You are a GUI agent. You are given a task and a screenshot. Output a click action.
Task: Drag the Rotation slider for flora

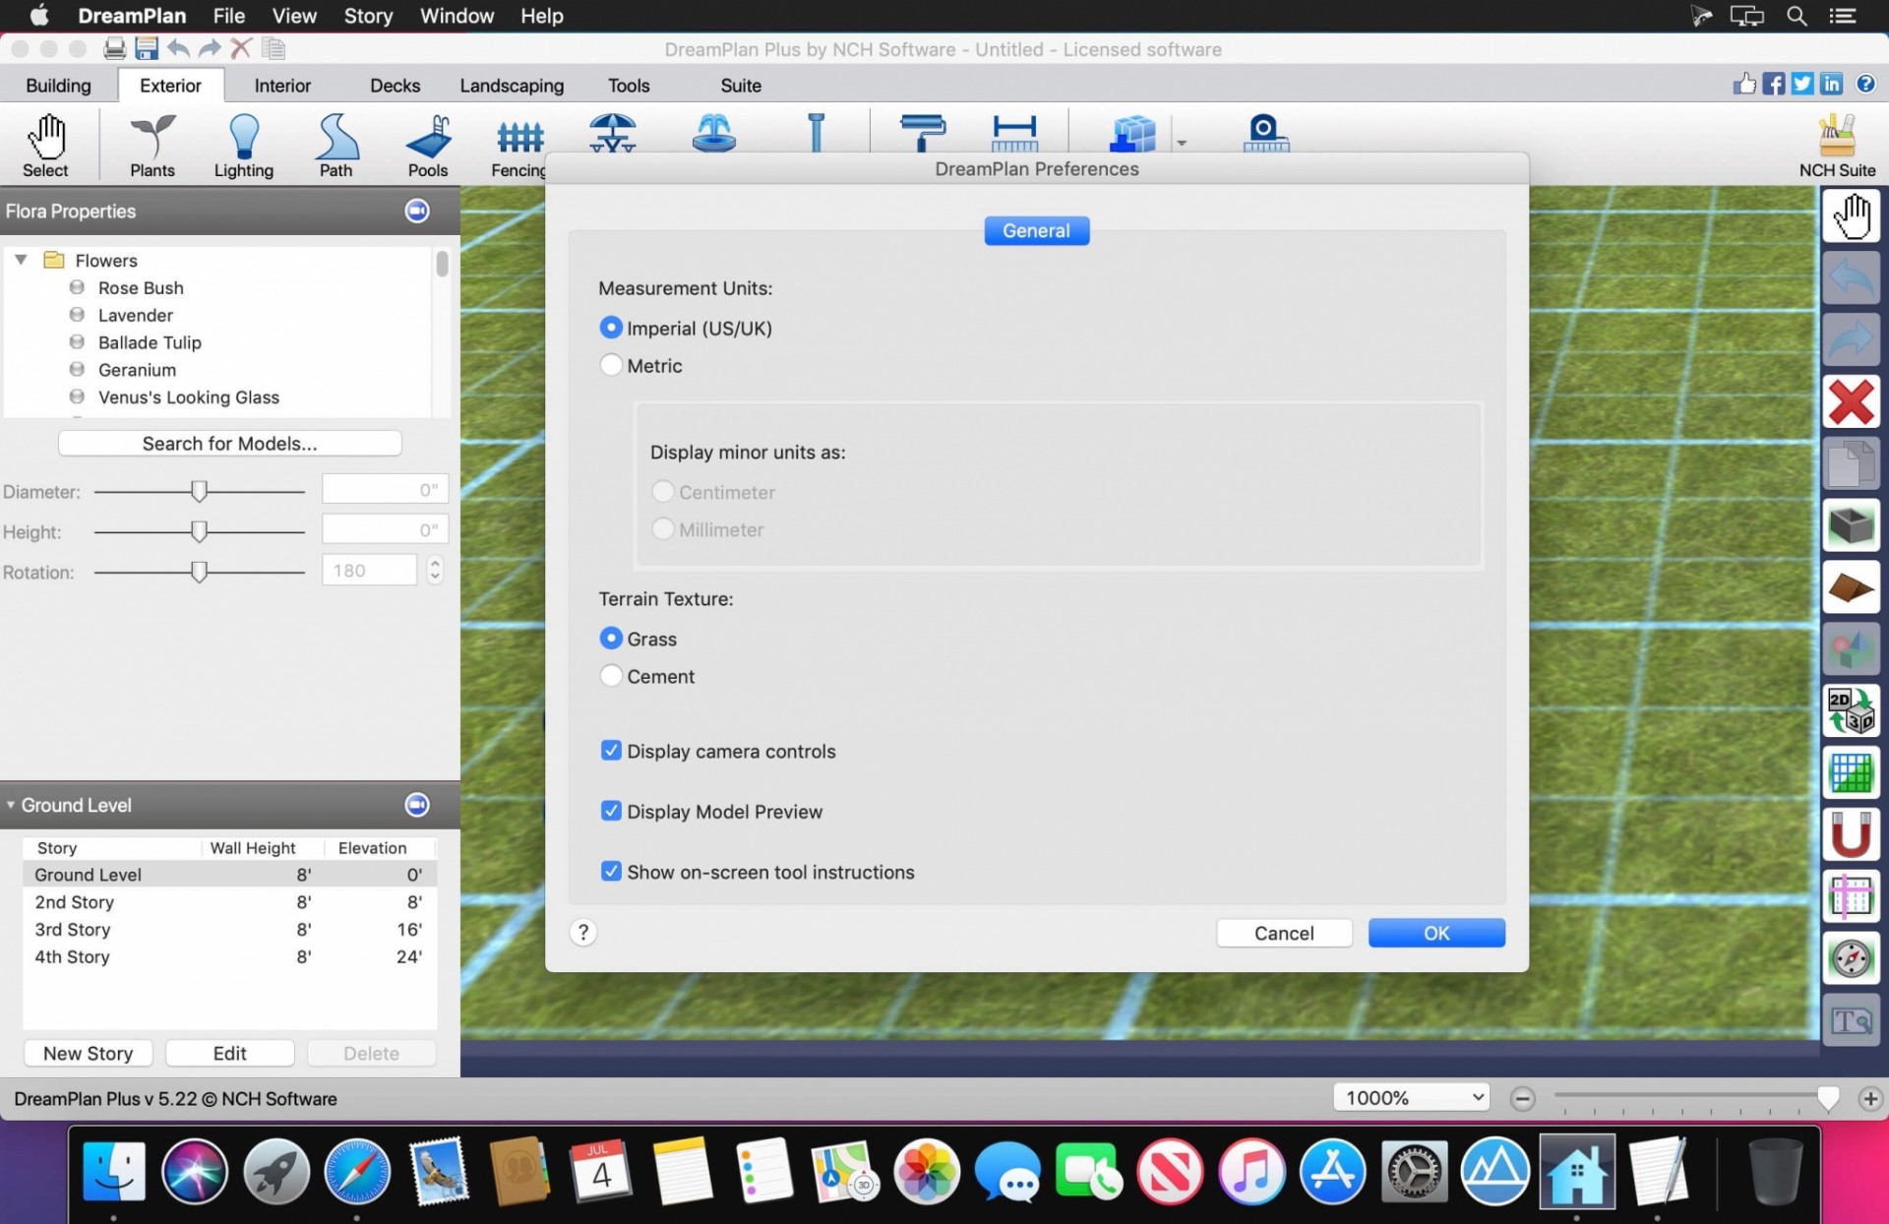[197, 570]
